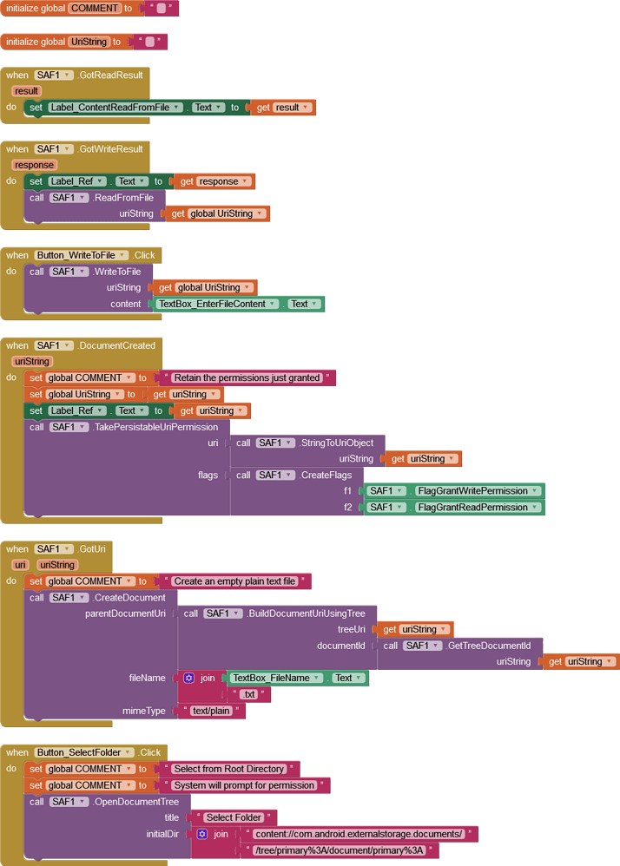Edit the "Create an empty plain text file" string
The image size is (620, 866).
(x=234, y=581)
